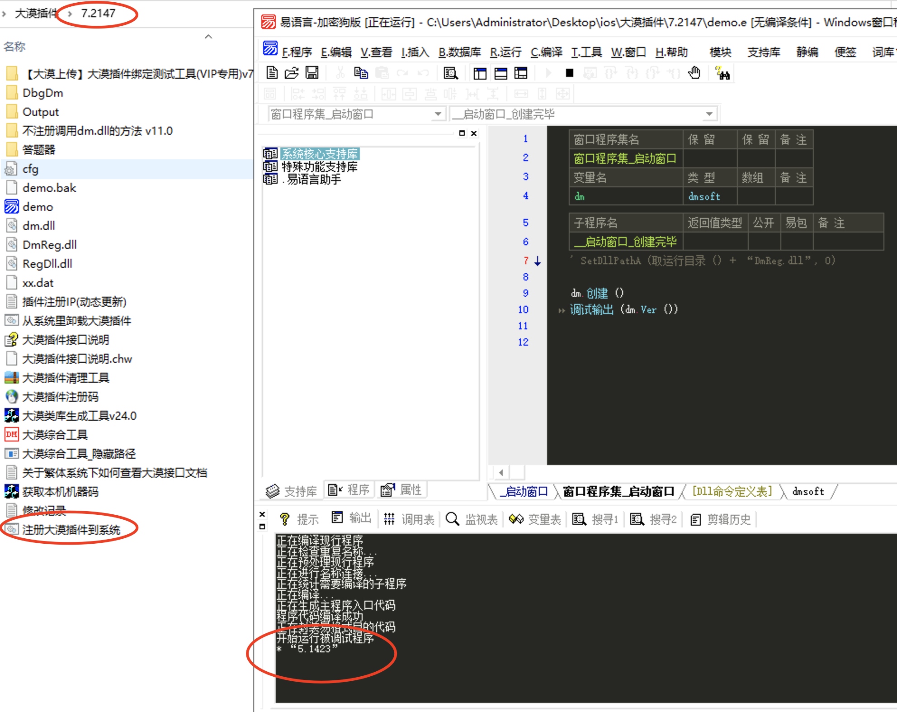Select the 输出 output panel tab
Image resolution: width=897 pixels, height=712 pixels.
pyautogui.click(x=352, y=518)
